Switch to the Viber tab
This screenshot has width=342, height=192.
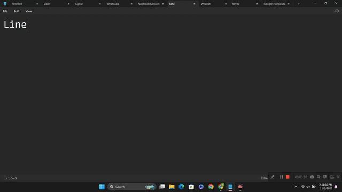point(47,4)
